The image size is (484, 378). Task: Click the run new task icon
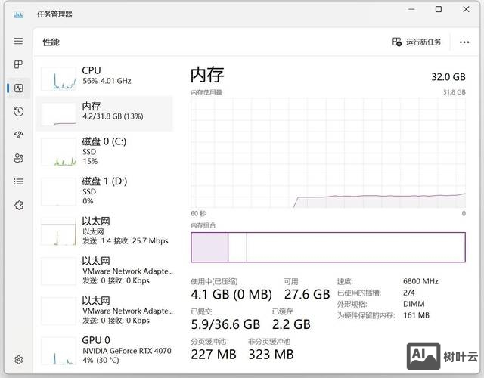tap(396, 42)
